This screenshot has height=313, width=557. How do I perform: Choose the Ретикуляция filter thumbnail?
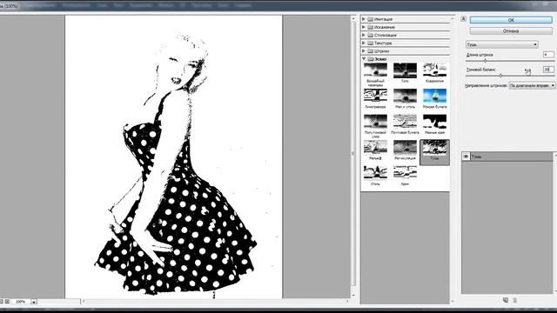click(x=405, y=147)
